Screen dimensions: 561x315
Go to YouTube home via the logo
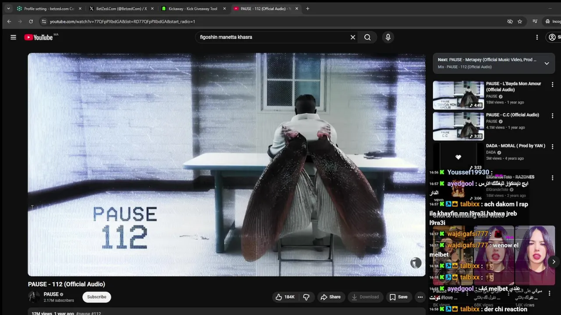click(39, 37)
